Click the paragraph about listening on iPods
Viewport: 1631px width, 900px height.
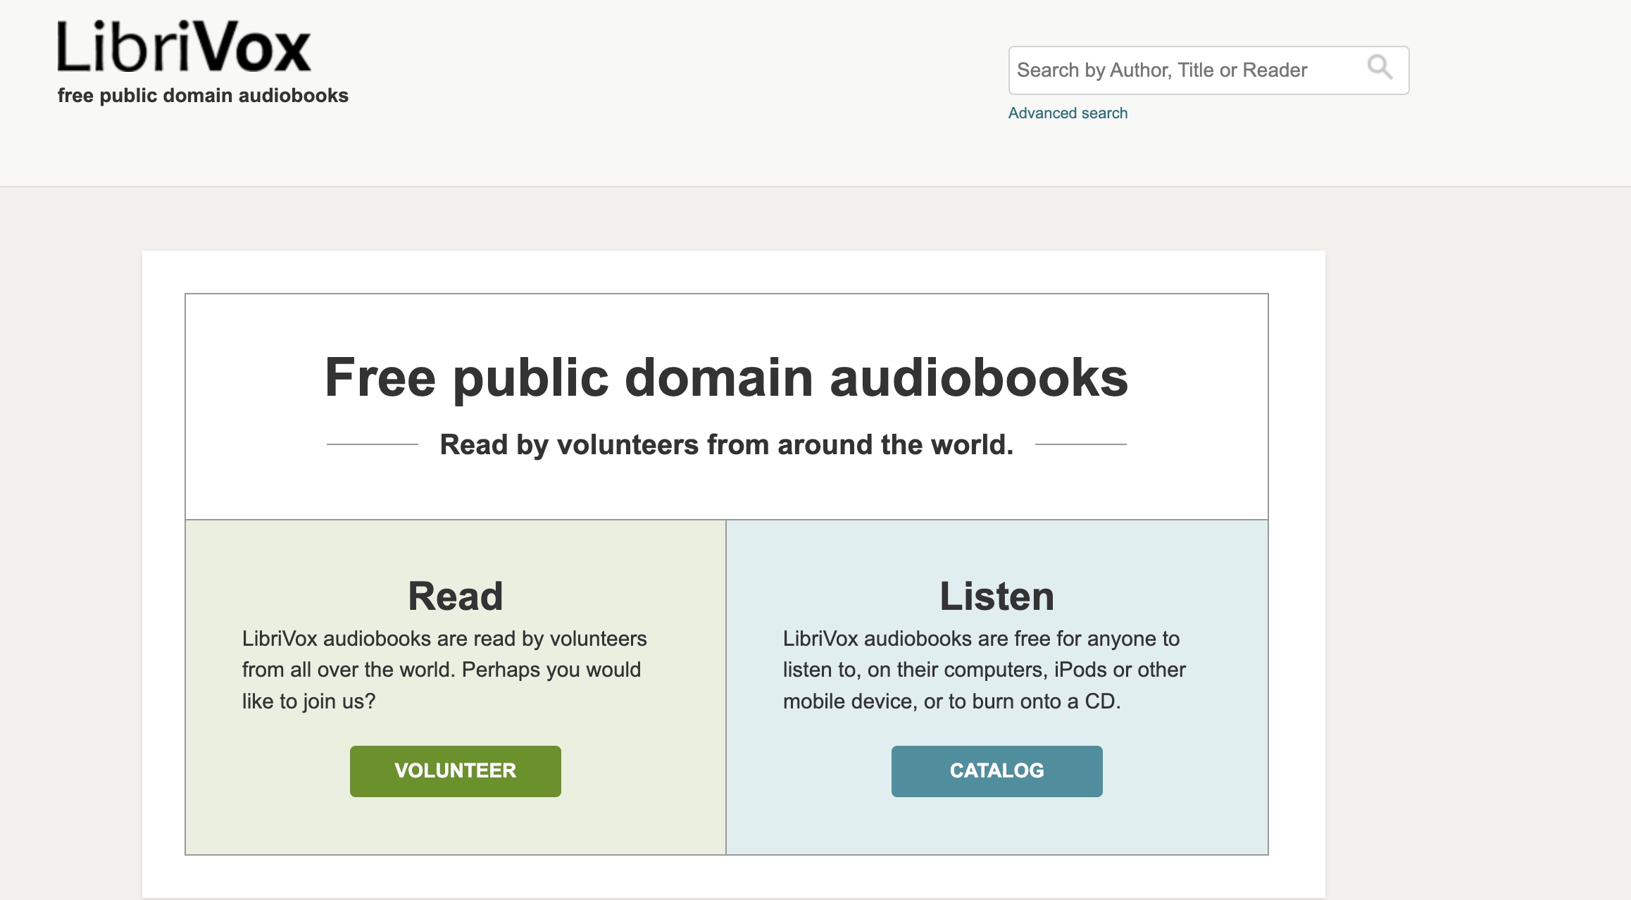984,670
